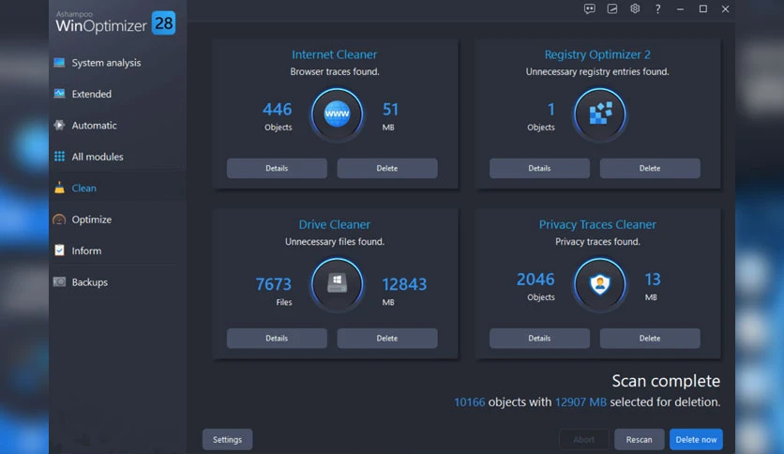Click the Internet Cleaner title

(x=335, y=54)
